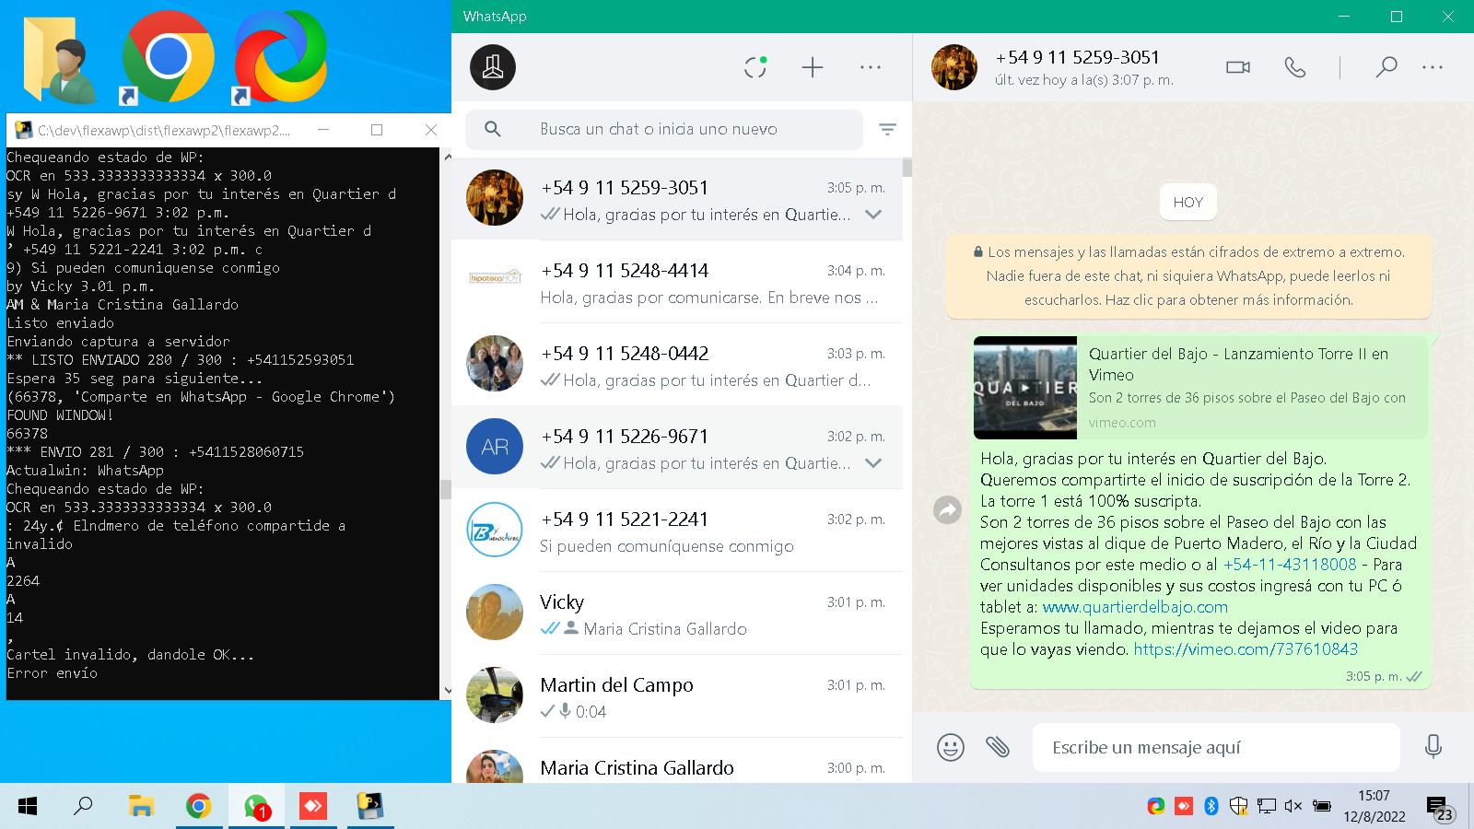Record a voice message with microphone
The width and height of the screenshot is (1474, 829).
pos(1433,746)
